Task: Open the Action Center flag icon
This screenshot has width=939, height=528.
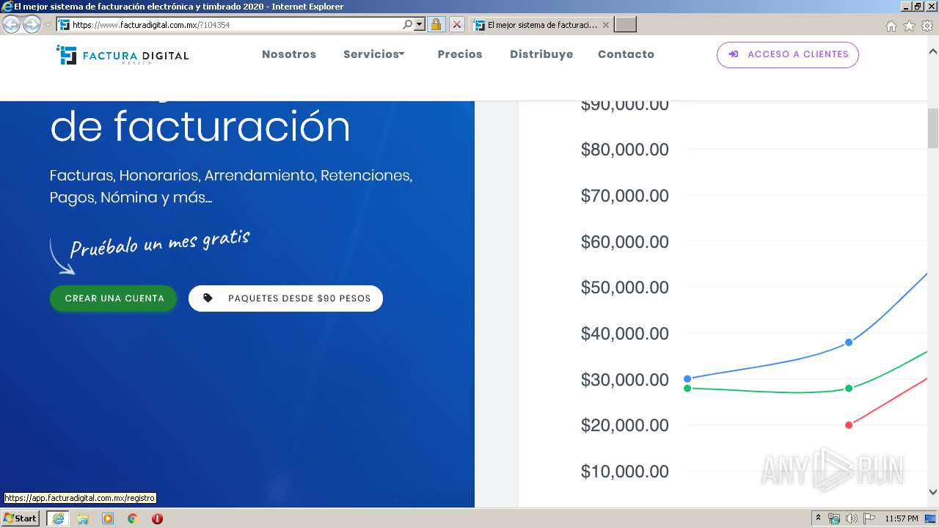Action: pos(869,518)
